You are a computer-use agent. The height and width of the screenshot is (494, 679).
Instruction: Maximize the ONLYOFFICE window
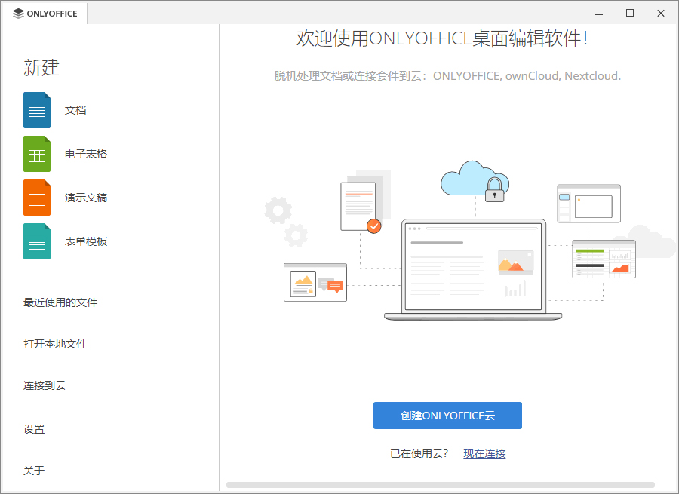(630, 13)
